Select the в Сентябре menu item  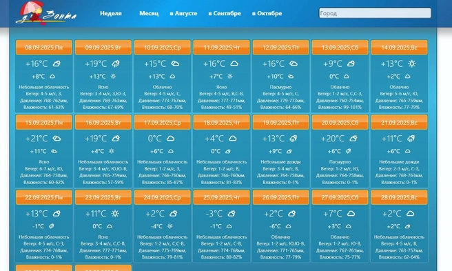pos(225,13)
